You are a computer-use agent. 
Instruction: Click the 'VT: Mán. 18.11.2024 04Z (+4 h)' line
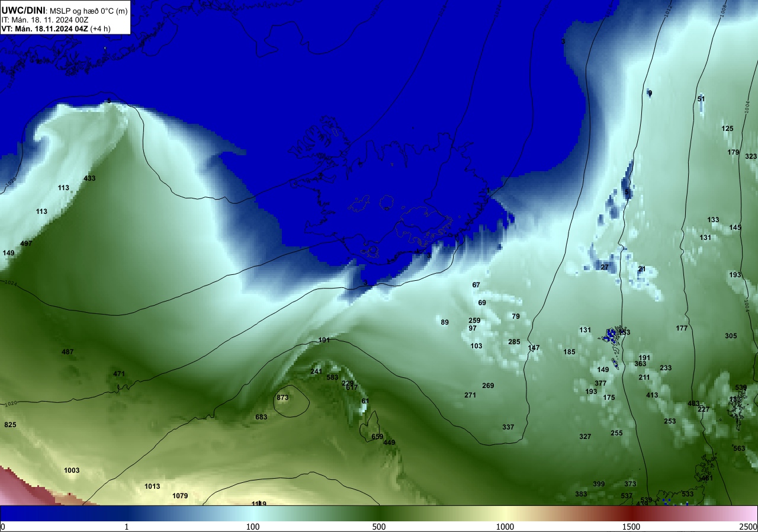coord(56,28)
